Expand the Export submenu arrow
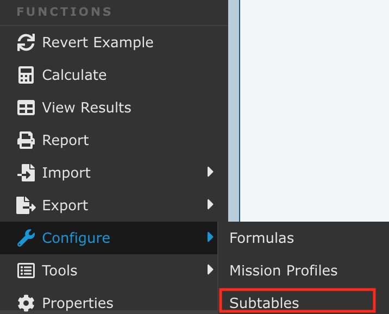 coord(211,205)
